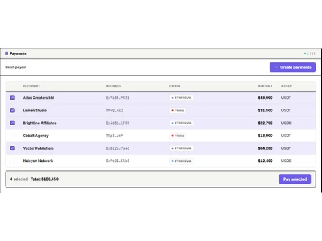Click the $31,500 amount
Viewport: 322px width, 241px height.
265,111
